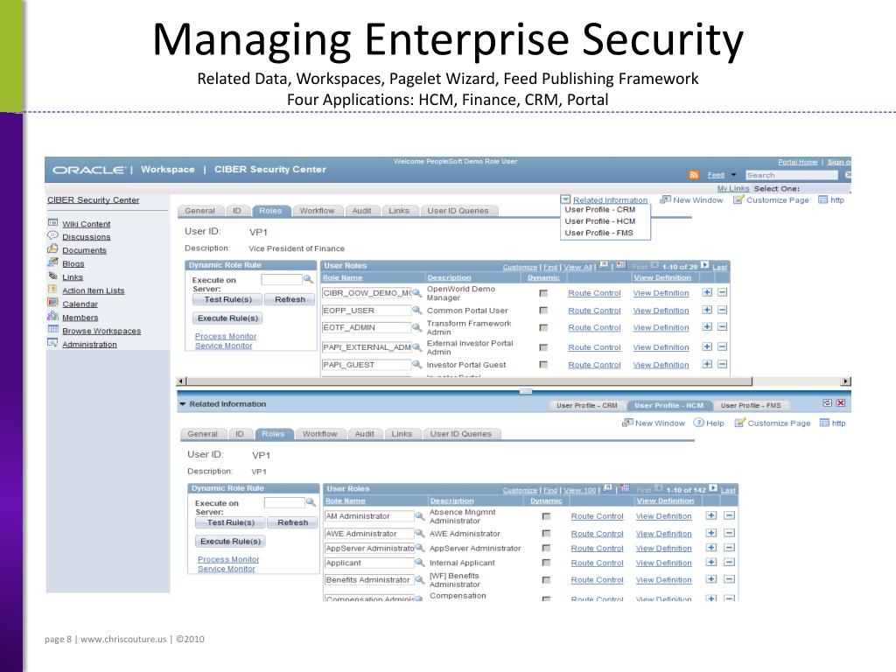Choose User Profile - HCM from dropdown list
Image resolution: width=896 pixels, height=672 pixels.
(600, 221)
